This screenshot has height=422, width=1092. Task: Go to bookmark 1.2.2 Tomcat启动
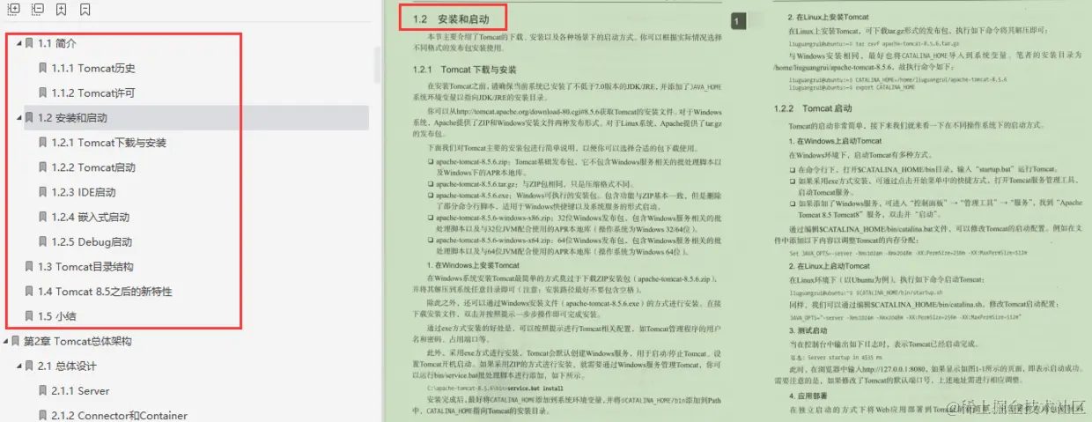point(93,167)
